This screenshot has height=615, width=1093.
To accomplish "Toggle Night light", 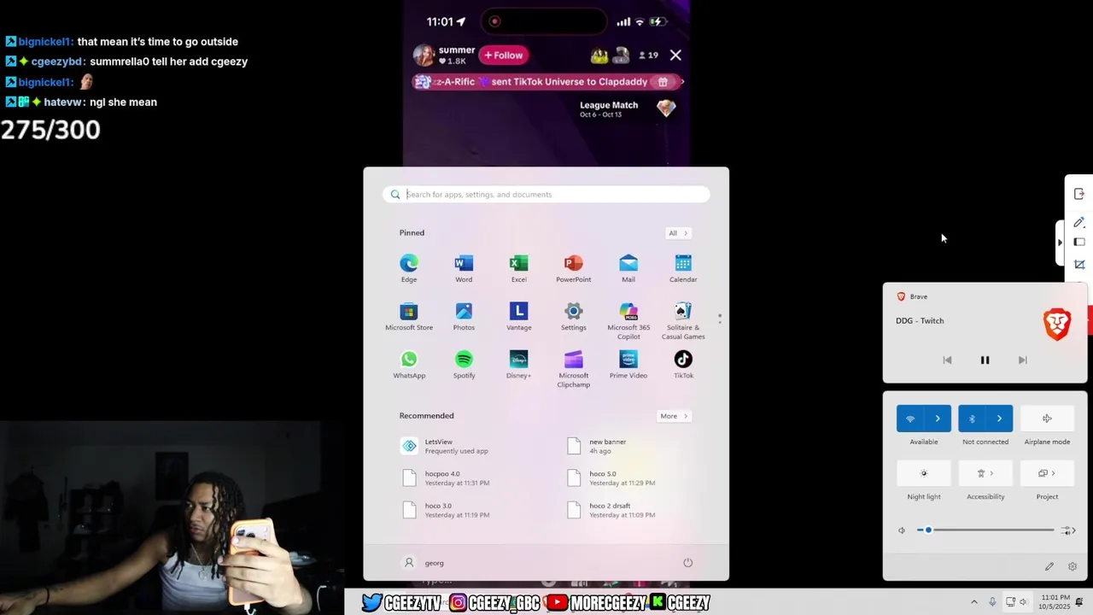I will click(x=924, y=473).
